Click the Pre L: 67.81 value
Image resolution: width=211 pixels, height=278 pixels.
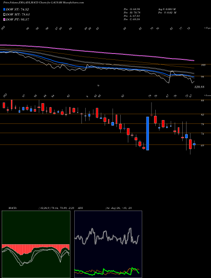point(132,16)
